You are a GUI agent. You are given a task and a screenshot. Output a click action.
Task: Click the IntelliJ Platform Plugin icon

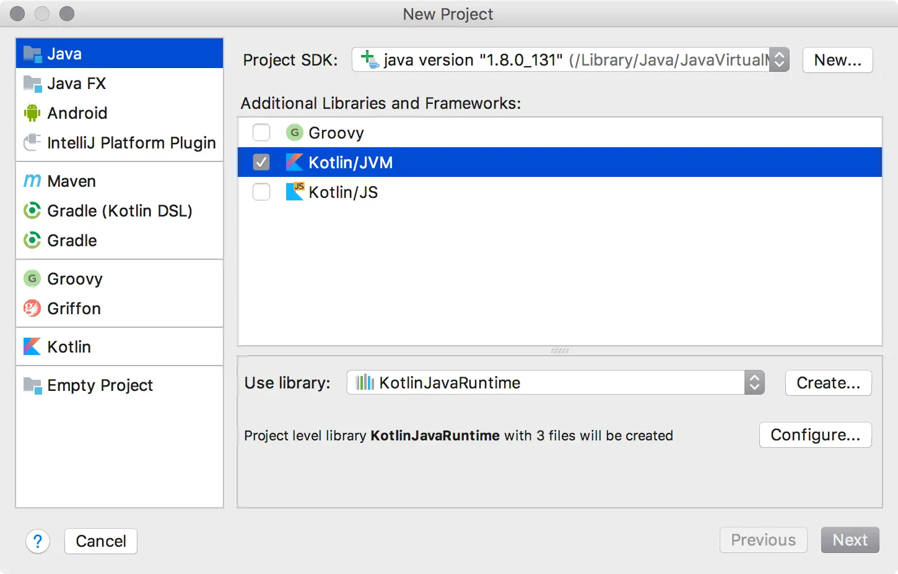coord(32,142)
